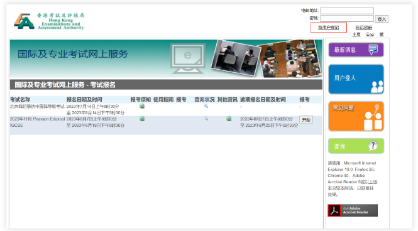Image resolution: width=418 pixels, height=231 pixels.
Task: Open the 新用户登记 registration link
Action: point(328,28)
